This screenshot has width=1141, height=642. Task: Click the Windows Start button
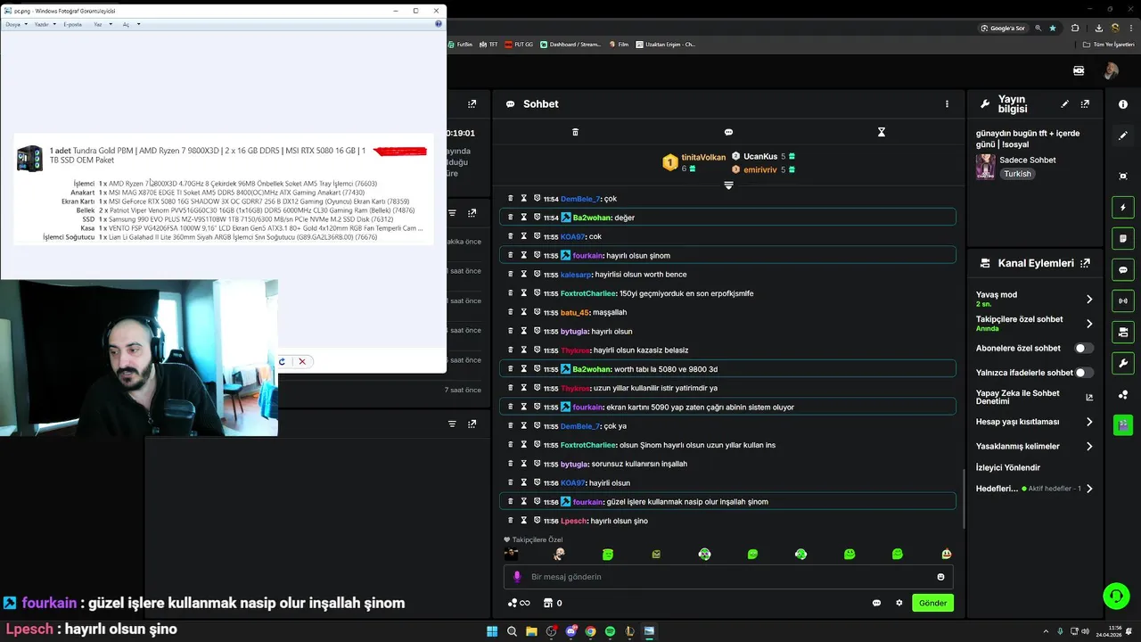[x=492, y=631]
